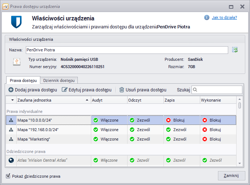Image resolution: width=250 pixels, height=185 pixels.
Task: Click the blue info help icon
Action: point(206,17)
